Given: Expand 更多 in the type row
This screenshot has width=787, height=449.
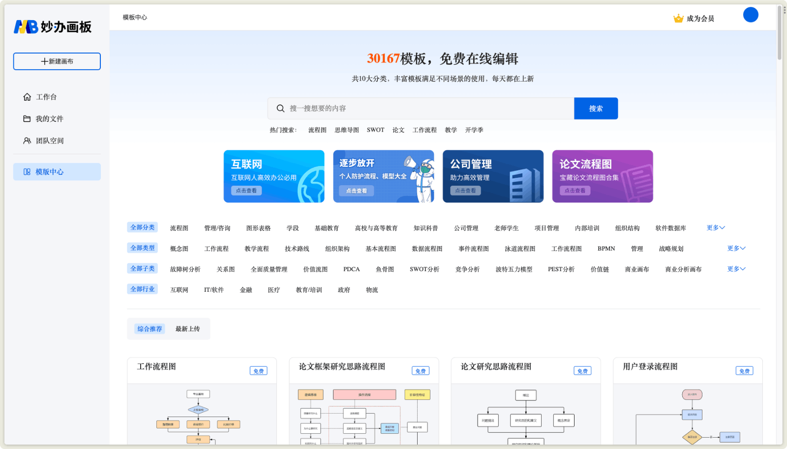Looking at the screenshot, I should pyautogui.click(x=736, y=249).
